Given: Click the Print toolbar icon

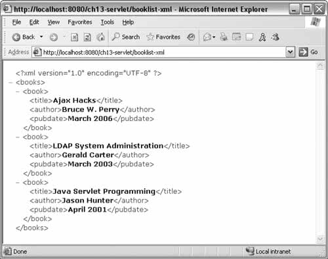Looking at the screenshot, I should pyautogui.click(x=224, y=37).
